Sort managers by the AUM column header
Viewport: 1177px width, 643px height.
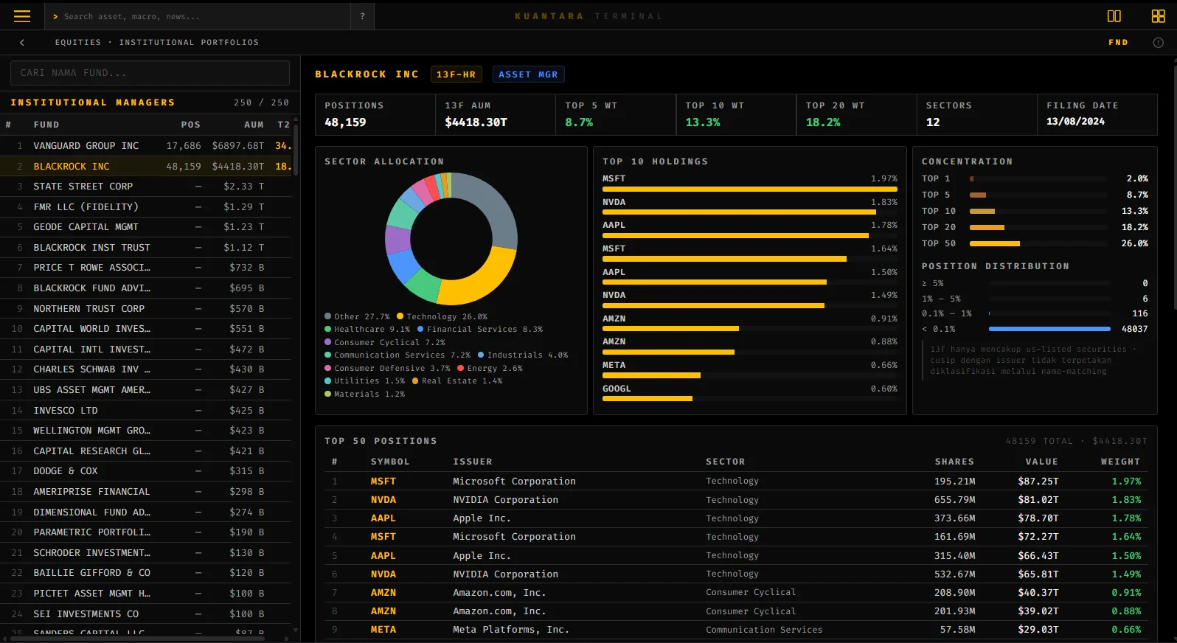pos(254,125)
